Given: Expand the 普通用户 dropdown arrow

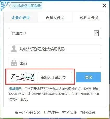Looking at the screenshot, I should 96,33.
